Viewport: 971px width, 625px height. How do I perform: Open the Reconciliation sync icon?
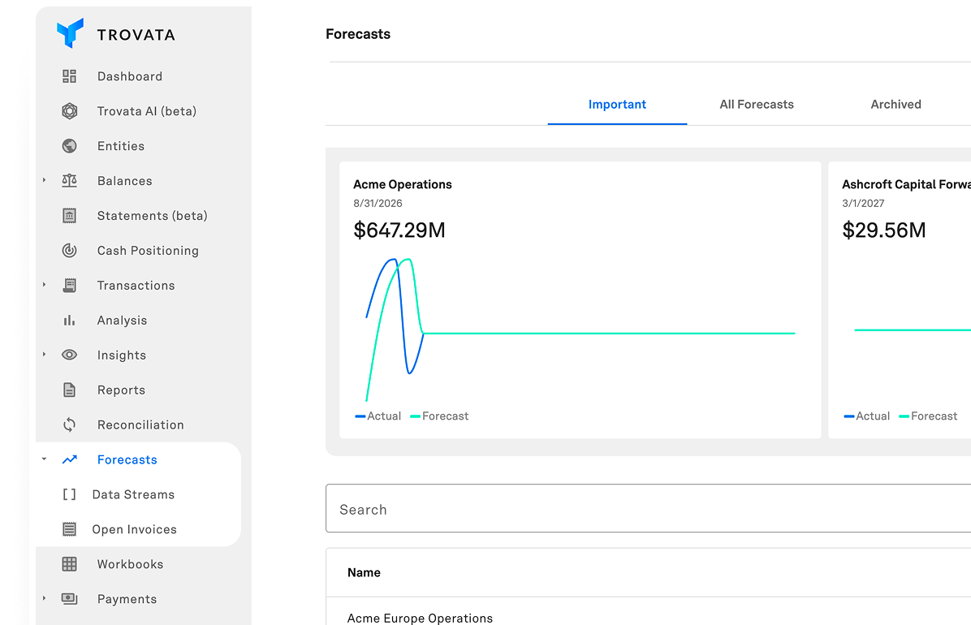point(70,424)
